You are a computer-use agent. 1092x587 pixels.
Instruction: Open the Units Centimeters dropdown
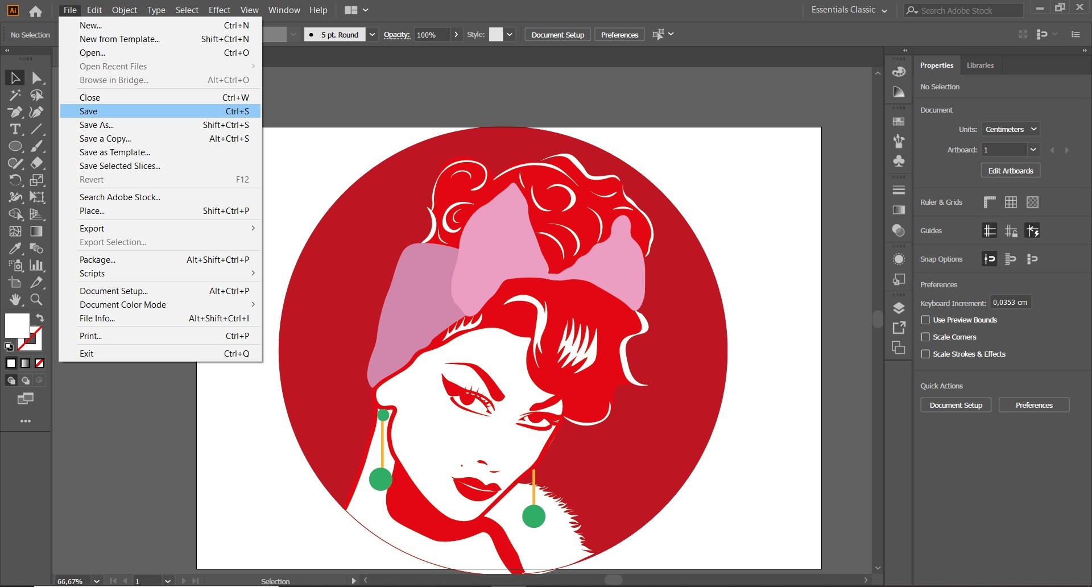click(x=1011, y=129)
